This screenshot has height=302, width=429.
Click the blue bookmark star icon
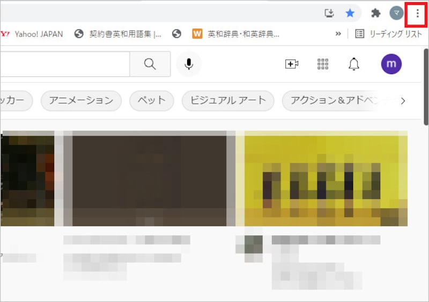click(350, 13)
